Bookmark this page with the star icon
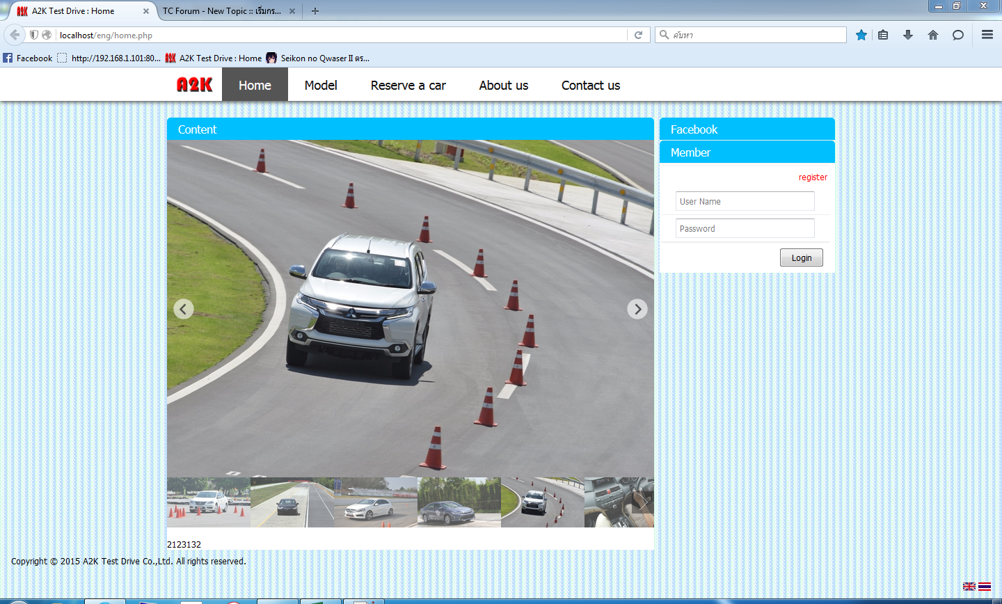 coord(861,35)
